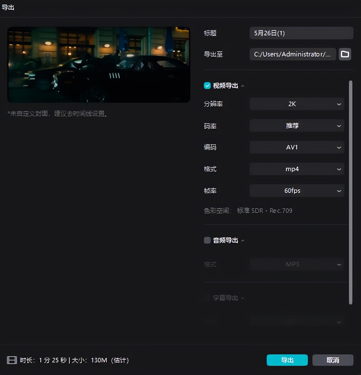This screenshot has width=361, height=375.
Task: Expand the 字幕导出 section chevron
Action: 242,298
